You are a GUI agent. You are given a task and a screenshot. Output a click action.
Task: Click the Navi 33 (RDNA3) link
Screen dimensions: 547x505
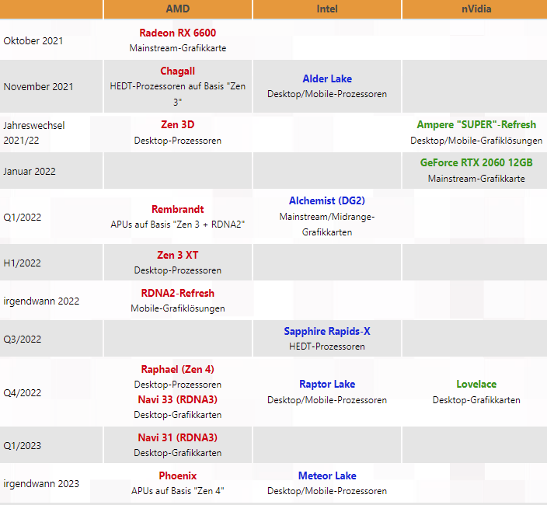[177, 399]
